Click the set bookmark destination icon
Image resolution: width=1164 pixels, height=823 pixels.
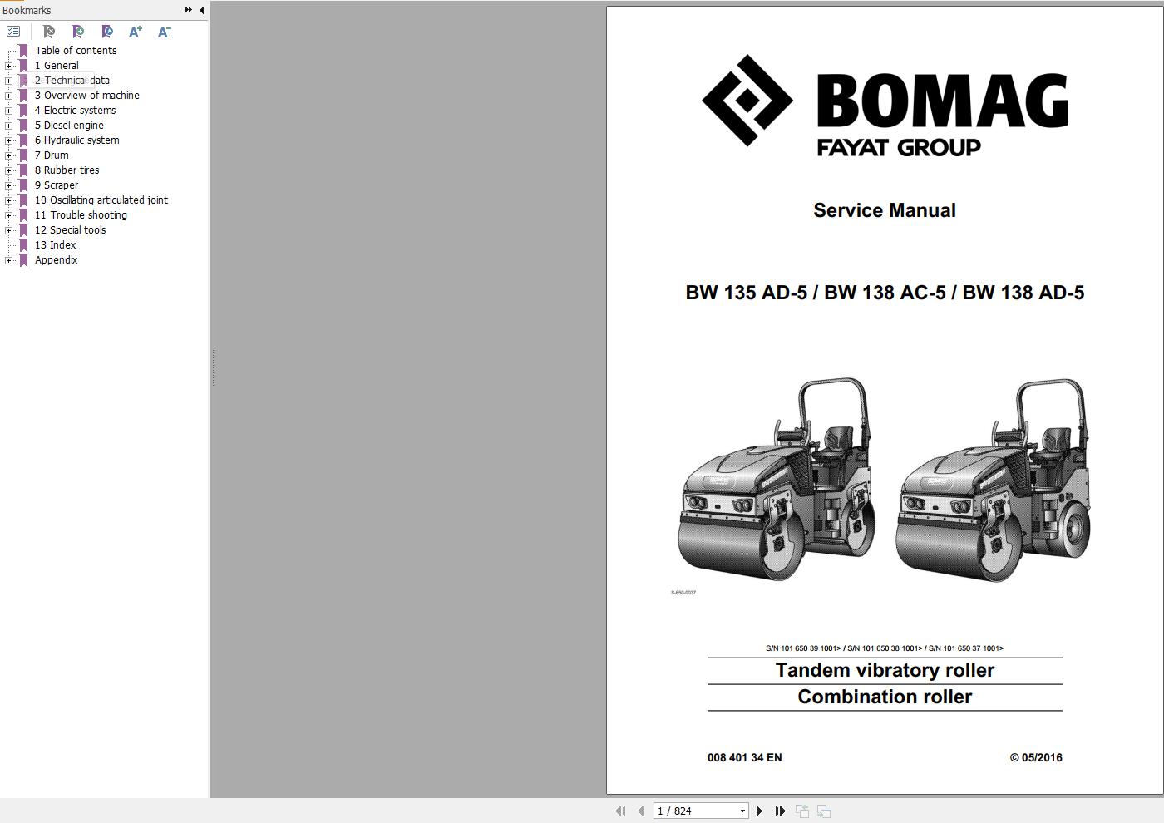point(107,32)
